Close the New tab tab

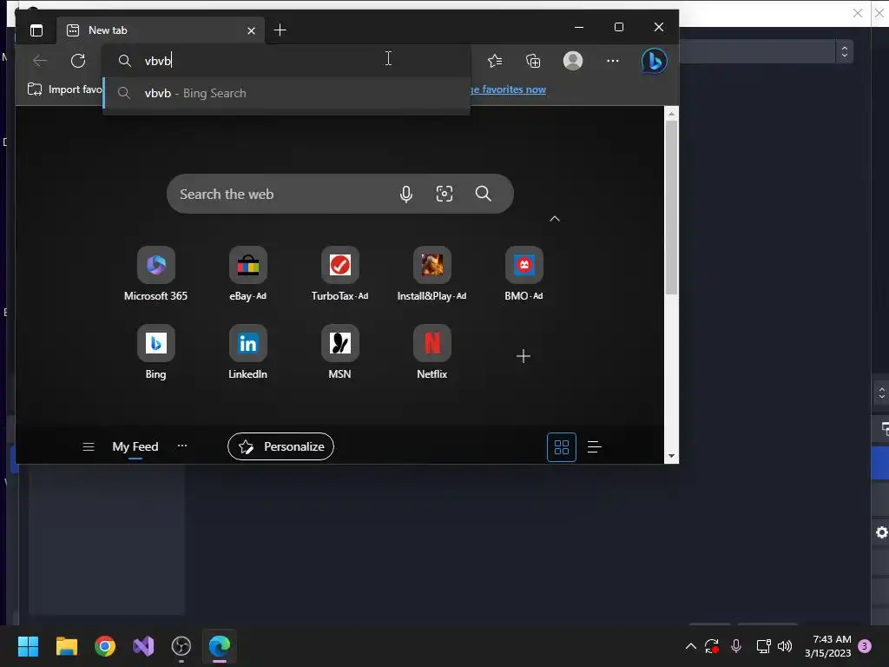pos(251,30)
